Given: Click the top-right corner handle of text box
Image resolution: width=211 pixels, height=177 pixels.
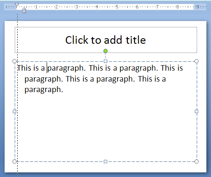Looking at the screenshot, I should 197,61.
